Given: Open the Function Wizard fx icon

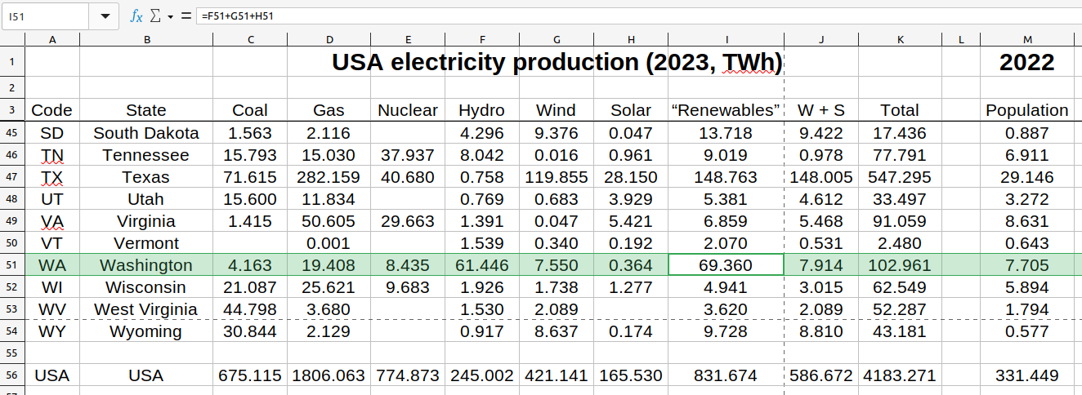Looking at the screenshot, I should (x=136, y=16).
